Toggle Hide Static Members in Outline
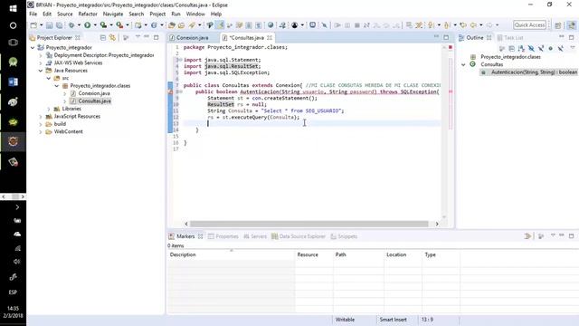 click(541, 48)
